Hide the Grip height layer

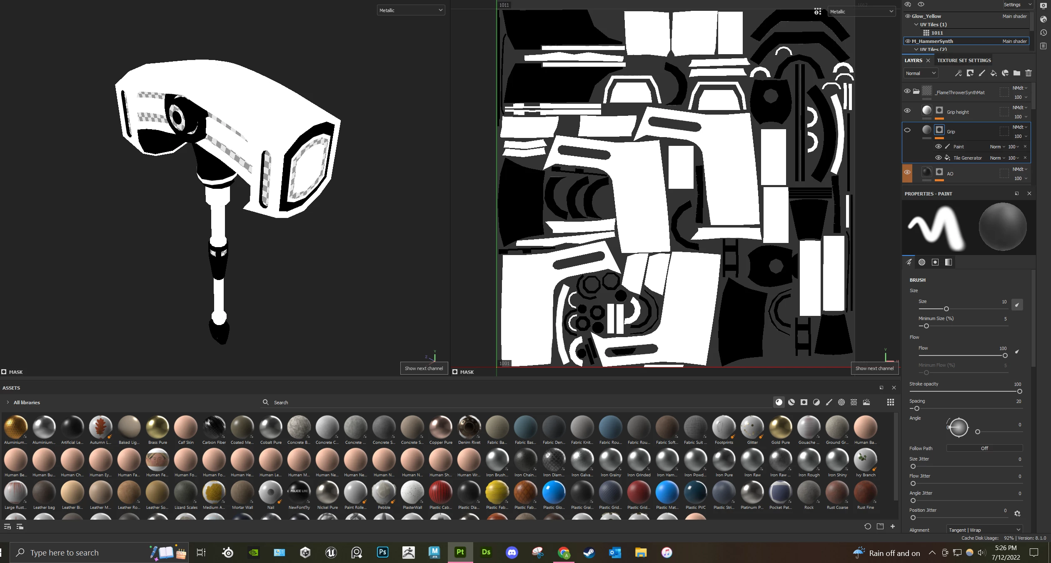(x=907, y=110)
